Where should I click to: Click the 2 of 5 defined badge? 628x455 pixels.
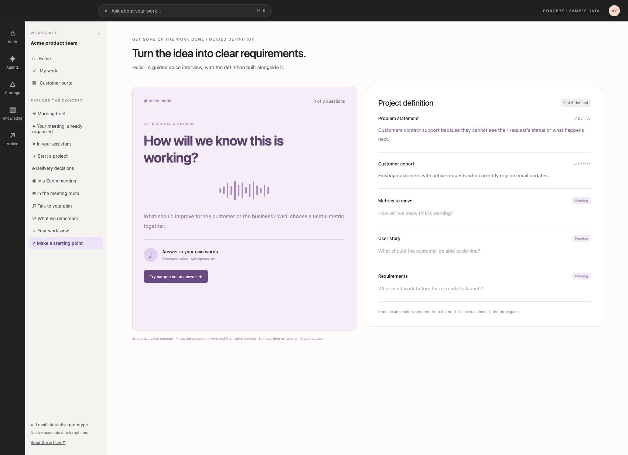pos(576,103)
